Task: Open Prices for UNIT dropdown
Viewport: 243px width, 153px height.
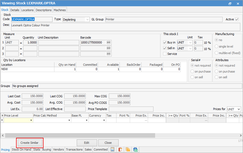Action: (239, 109)
